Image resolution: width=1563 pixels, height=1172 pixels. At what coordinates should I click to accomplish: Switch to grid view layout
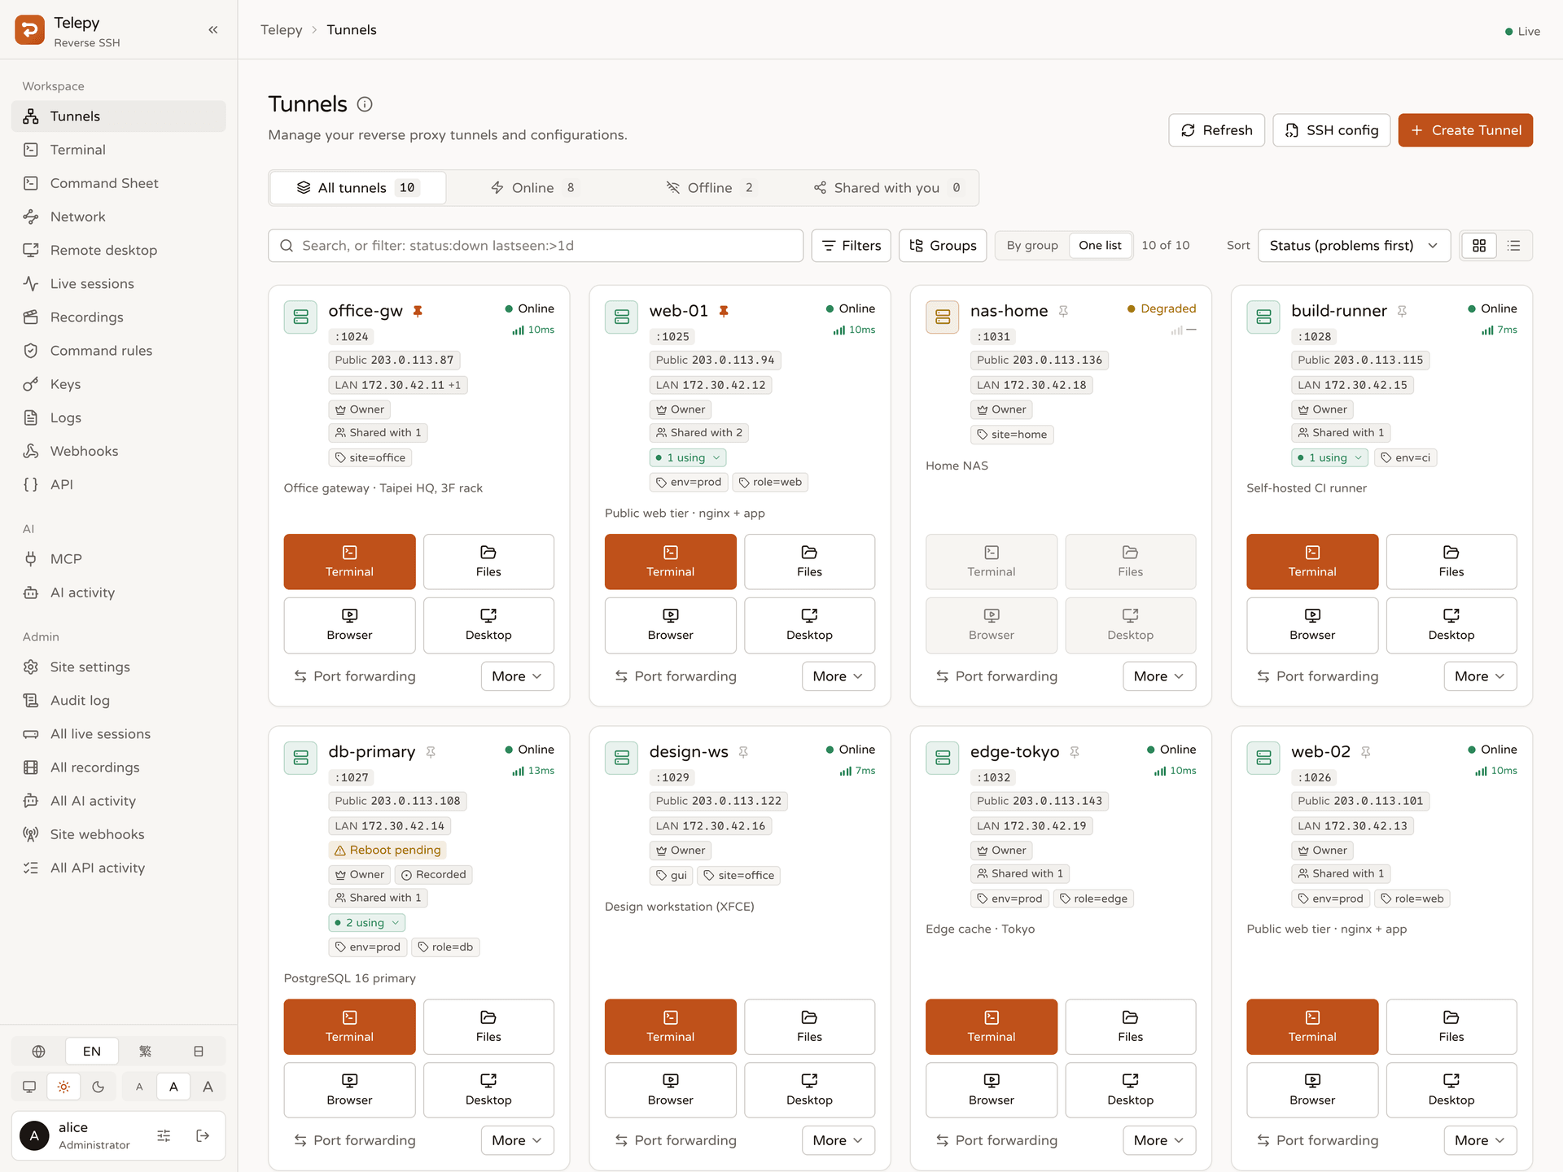pyautogui.click(x=1479, y=246)
